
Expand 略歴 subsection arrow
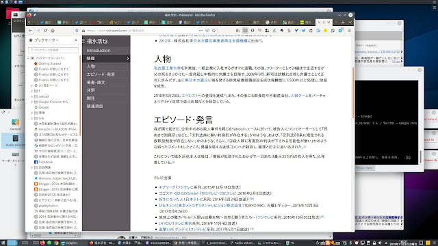click(x=128, y=59)
